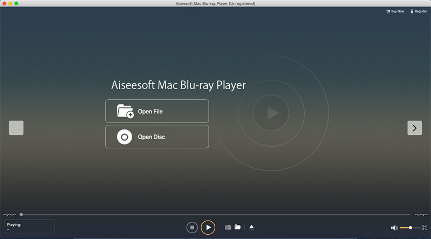Start playback with the play button
This screenshot has width=431, height=239.
[208, 228]
